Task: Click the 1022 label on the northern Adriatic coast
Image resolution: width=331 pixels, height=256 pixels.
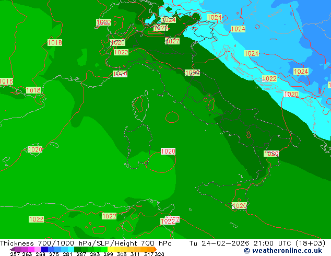Action: (192, 73)
